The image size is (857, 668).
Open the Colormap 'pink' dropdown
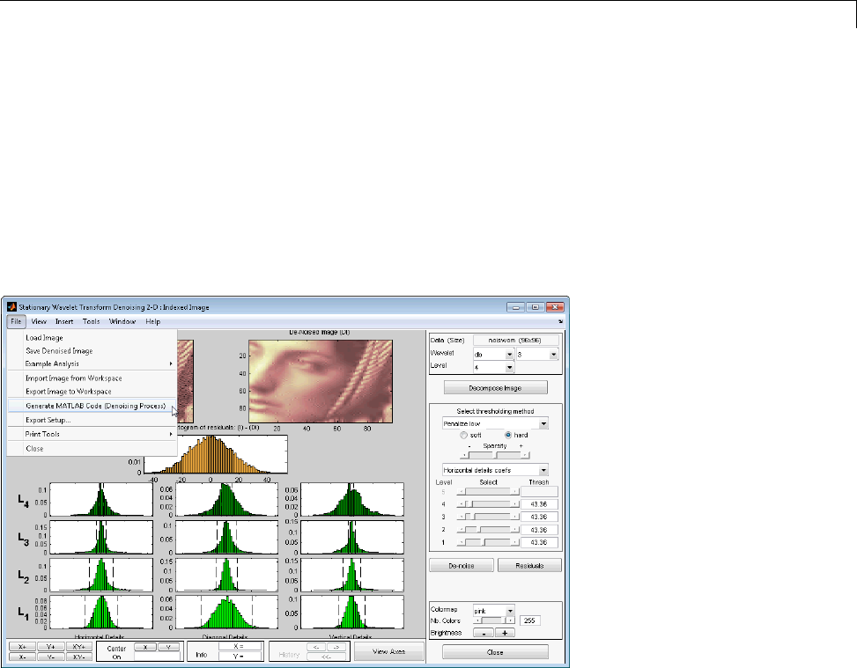[x=493, y=611]
